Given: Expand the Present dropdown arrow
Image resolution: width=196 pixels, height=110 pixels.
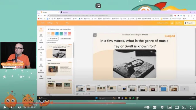Looking at the screenshot, I should coord(194,23).
